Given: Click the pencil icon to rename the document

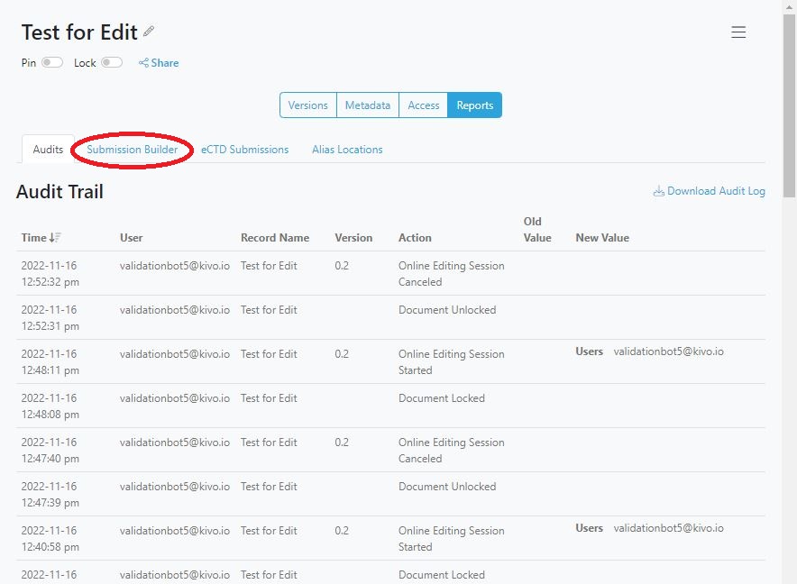Looking at the screenshot, I should (150, 30).
